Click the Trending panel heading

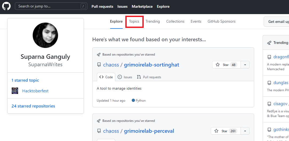281,43
